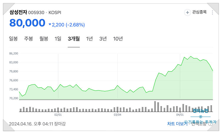Click the 관심종목 label

coord(199,12)
